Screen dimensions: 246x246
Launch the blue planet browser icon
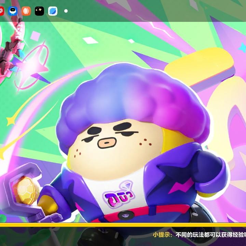53,11
